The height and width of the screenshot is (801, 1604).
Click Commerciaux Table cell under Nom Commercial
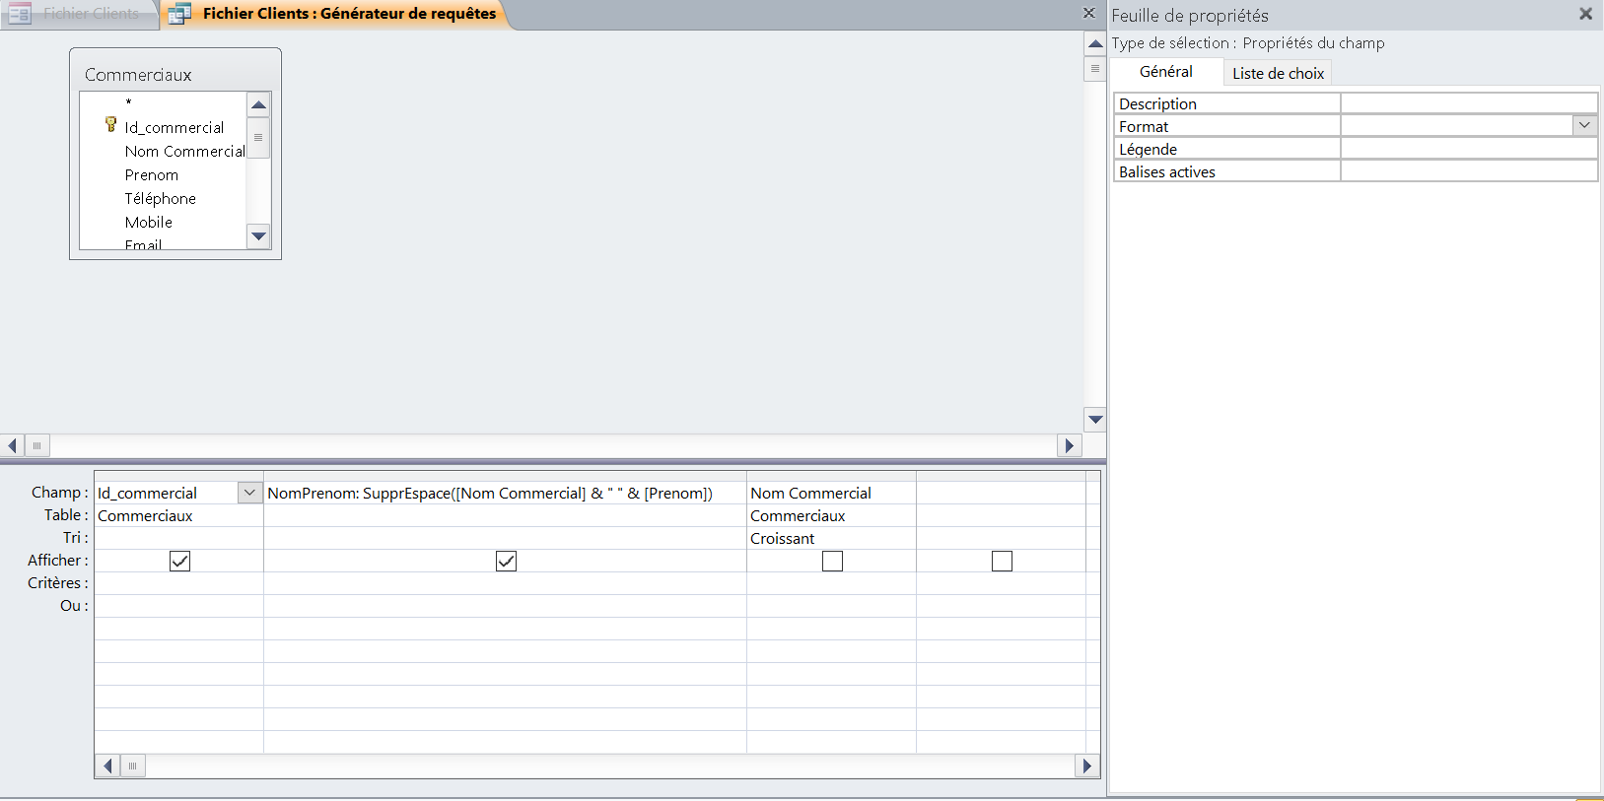[831, 515]
